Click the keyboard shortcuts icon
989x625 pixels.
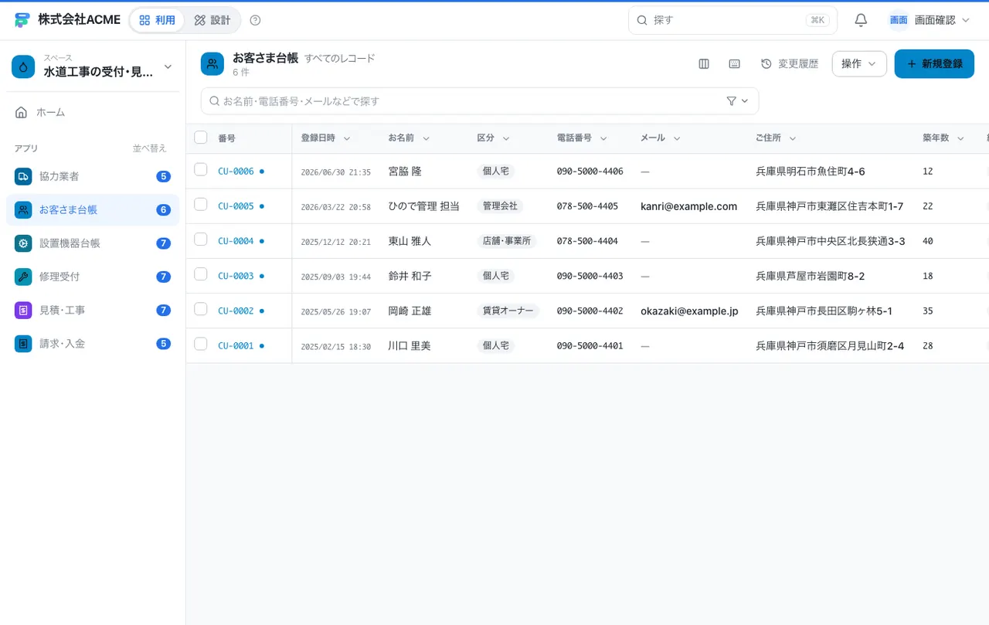pyautogui.click(x=735, y=64)
